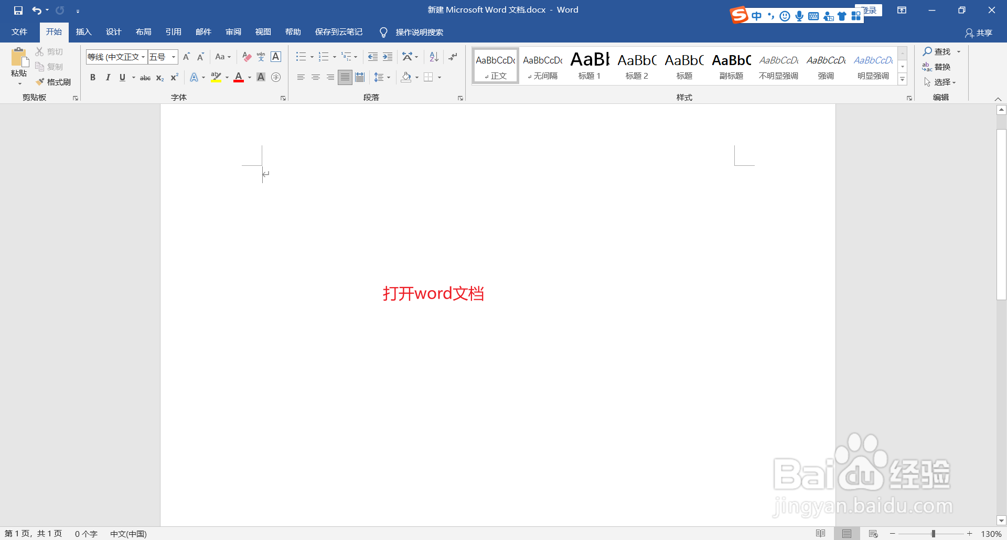Select Print Layout view in status bar
Screen dimensions: 1007x540
(847, 534)
